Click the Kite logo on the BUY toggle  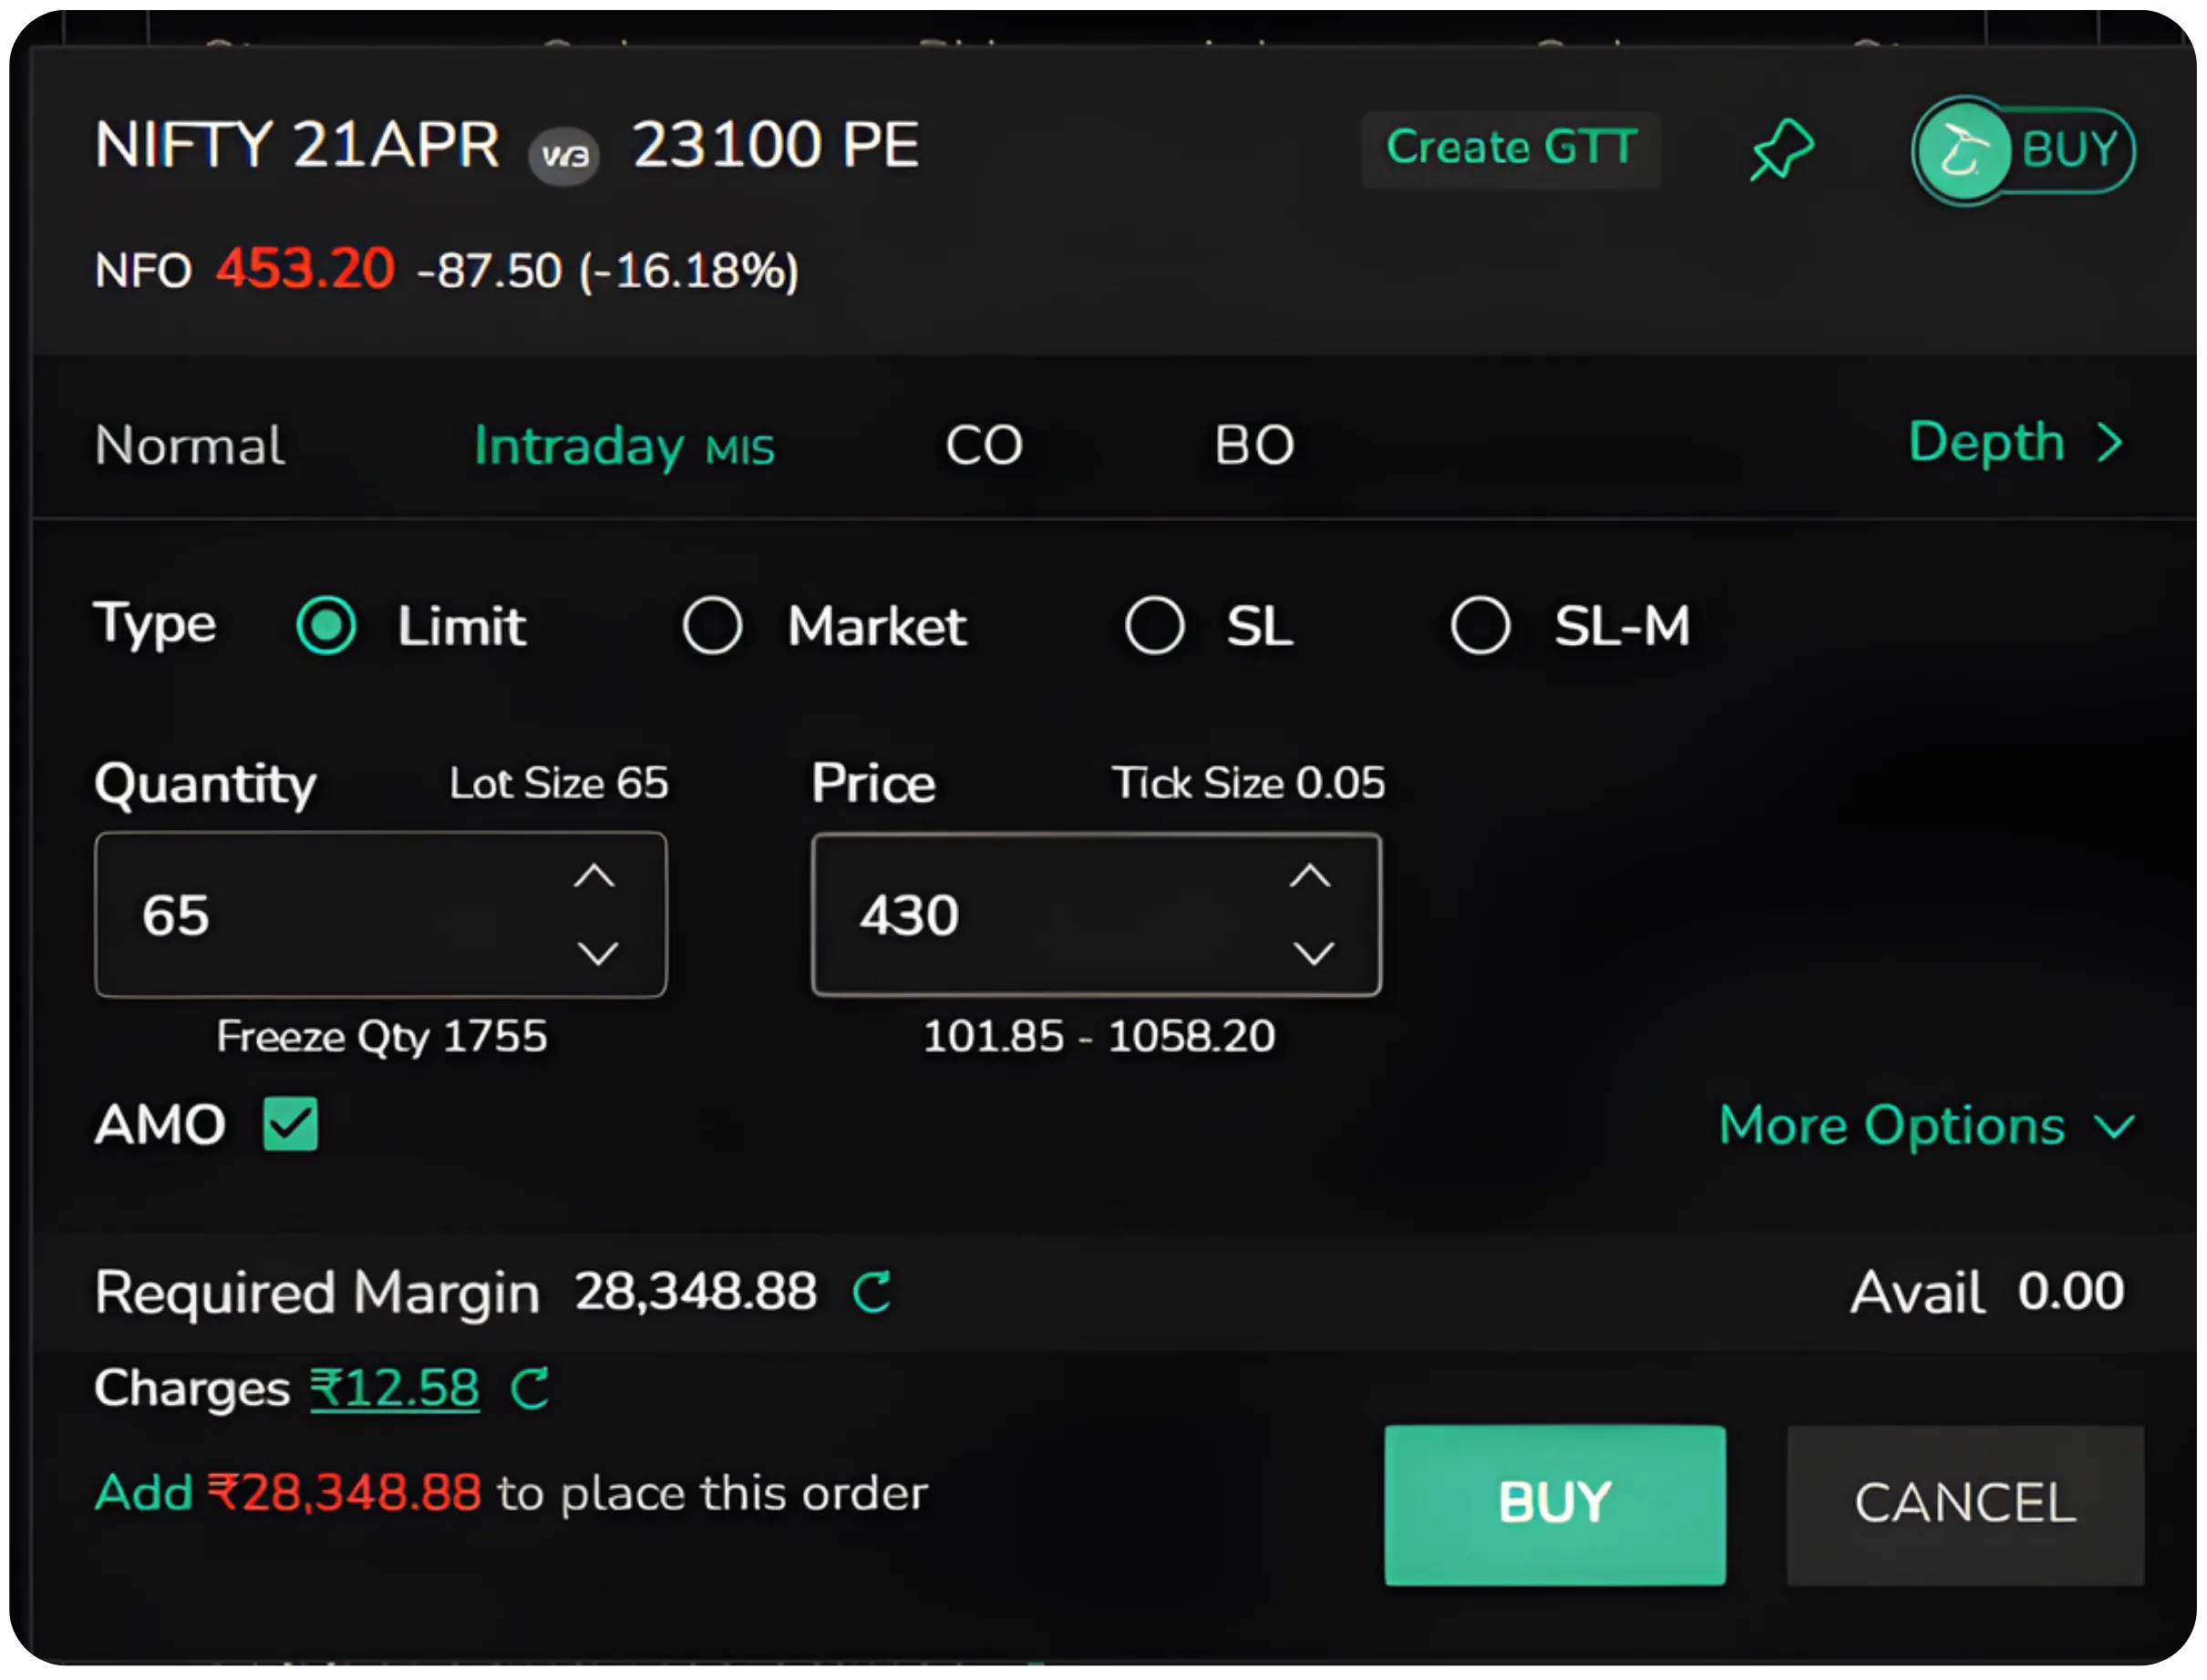[1962, 149]
